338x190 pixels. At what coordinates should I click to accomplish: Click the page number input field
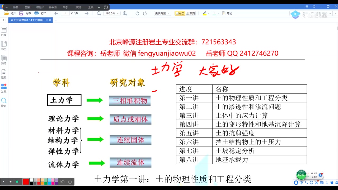click(65, 13)
